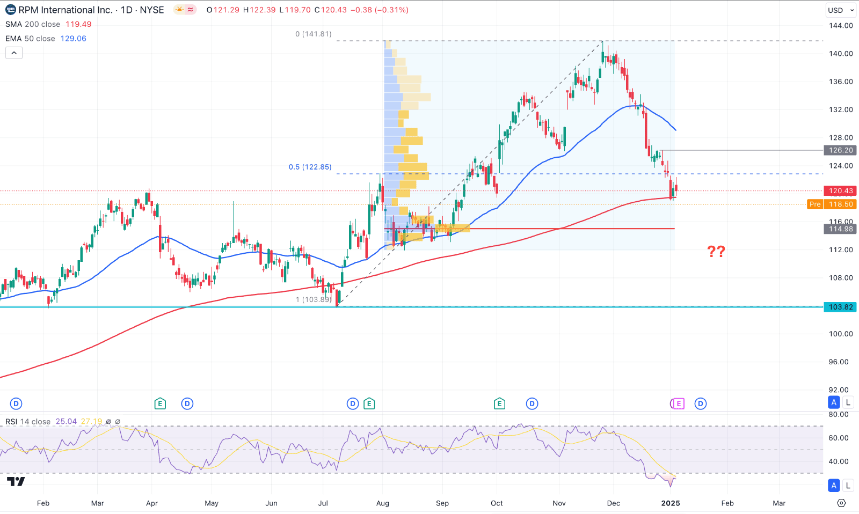Viewport: 859px width, 514px height.
Task: Click the high value H122.39
Action: pyautogui.click(x=259, y=10)
